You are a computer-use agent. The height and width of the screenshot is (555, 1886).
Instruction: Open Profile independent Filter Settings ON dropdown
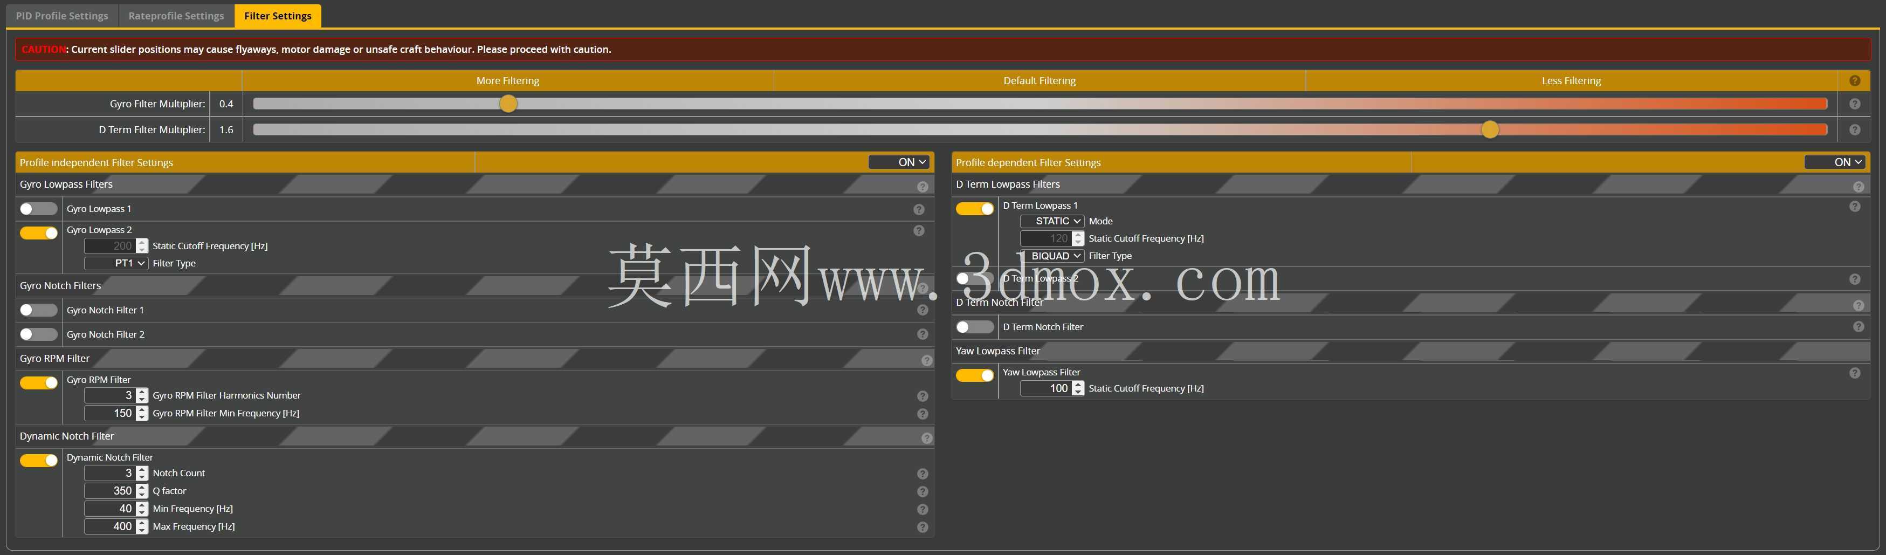(x=899, y=162)
